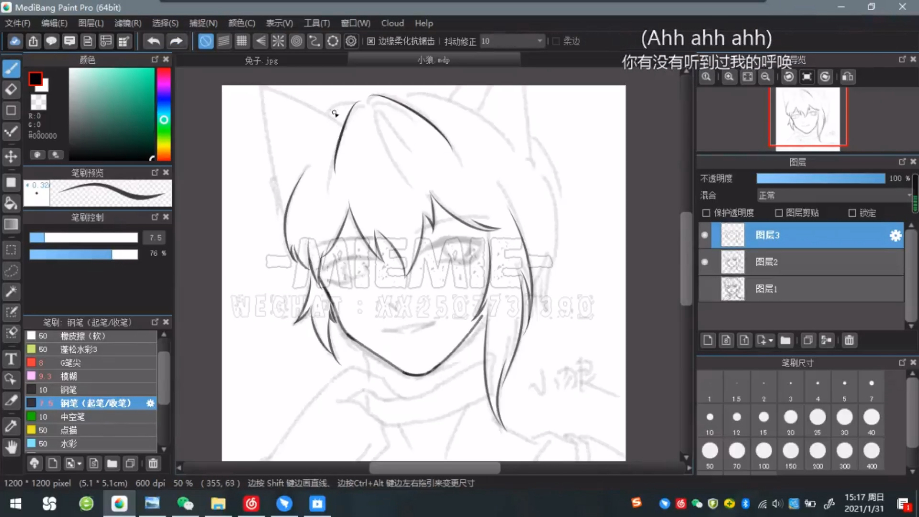
Task: Open the 混合 blend mode dropdown
Action: (834, 195)
